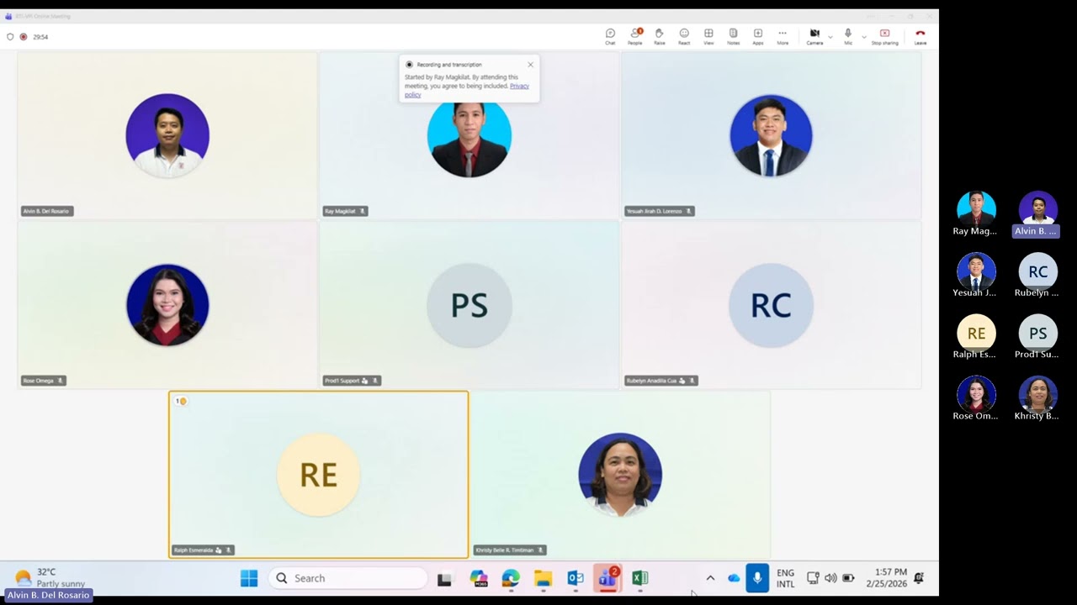Open the notifications bell icon
The image size is (1077, 605).
tap(919, 578)
